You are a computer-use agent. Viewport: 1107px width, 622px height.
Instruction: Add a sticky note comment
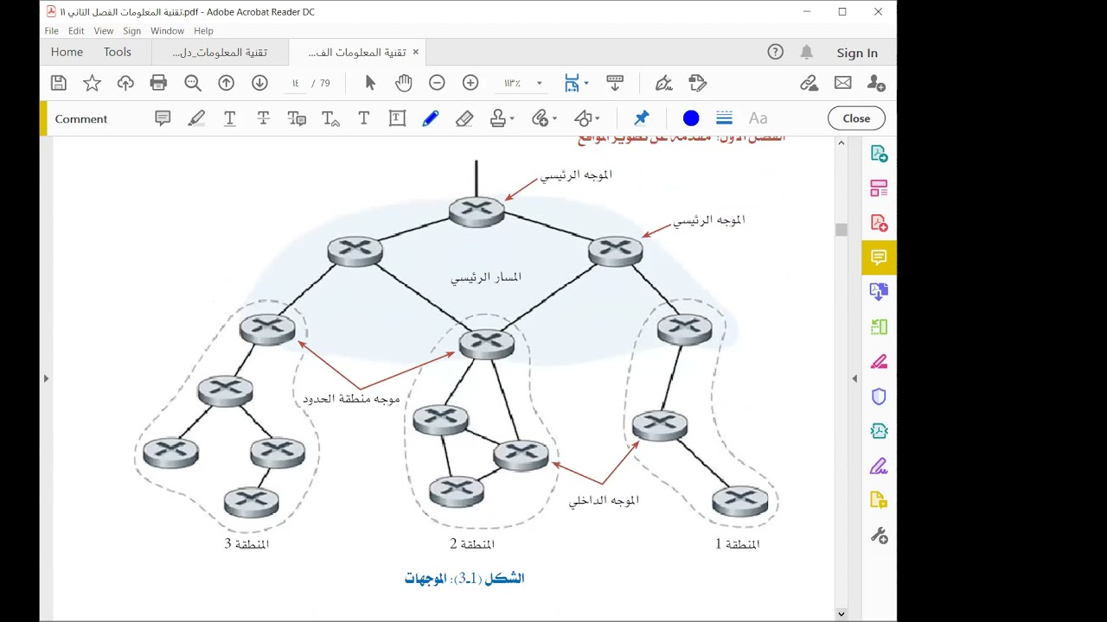tap(163, 118)
